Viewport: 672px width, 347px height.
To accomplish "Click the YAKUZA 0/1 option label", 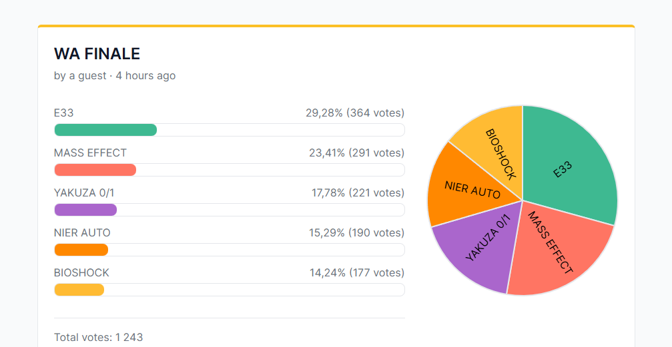I will 85,193.
